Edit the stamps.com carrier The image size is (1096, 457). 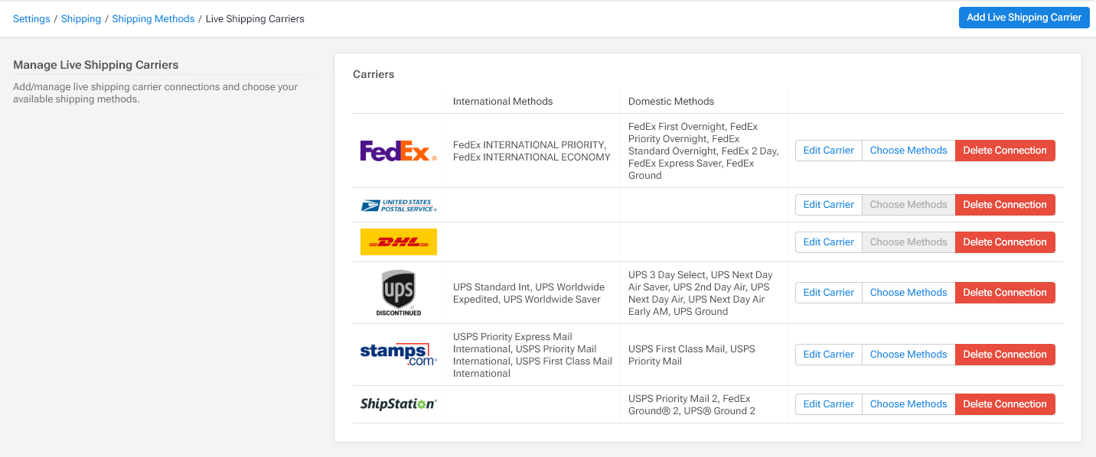pyautogui.click(x=828, y=355)
